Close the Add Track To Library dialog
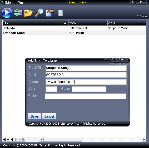The width and height of the screenshot is (149, 148). [x=122, y=60]
